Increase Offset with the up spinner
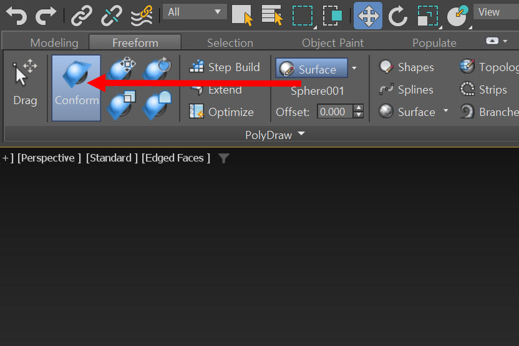The width and height of the screenshot is (519, 346). [x=358, y=108]
